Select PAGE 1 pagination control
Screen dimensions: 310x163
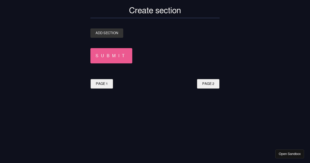pyautogui.click(x=102, y=84)
